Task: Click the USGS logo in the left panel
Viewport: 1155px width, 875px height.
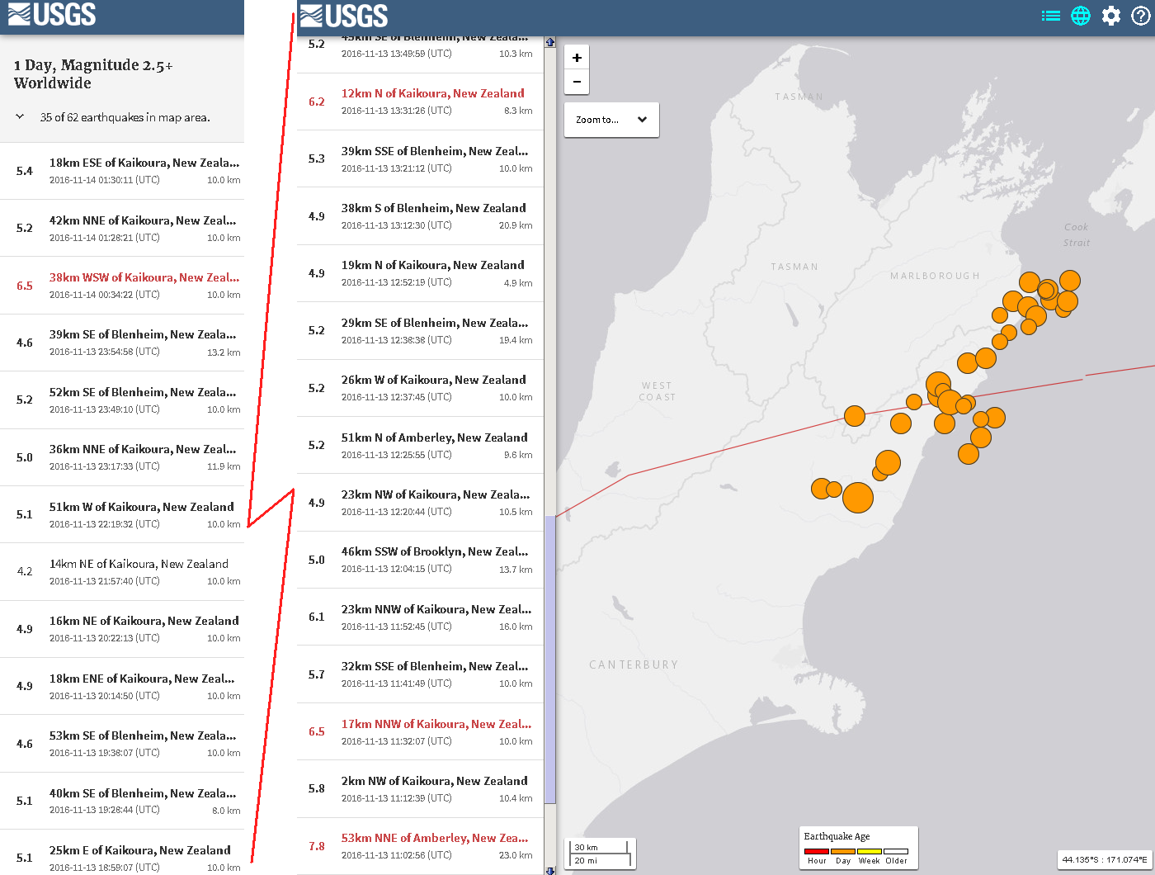Action: 52,14
